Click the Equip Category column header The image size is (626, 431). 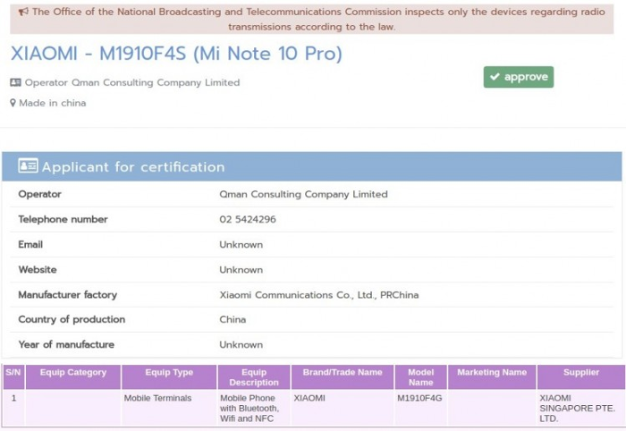(73, 377)
